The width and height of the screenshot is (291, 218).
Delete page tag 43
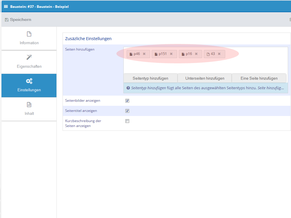(219, 54)
